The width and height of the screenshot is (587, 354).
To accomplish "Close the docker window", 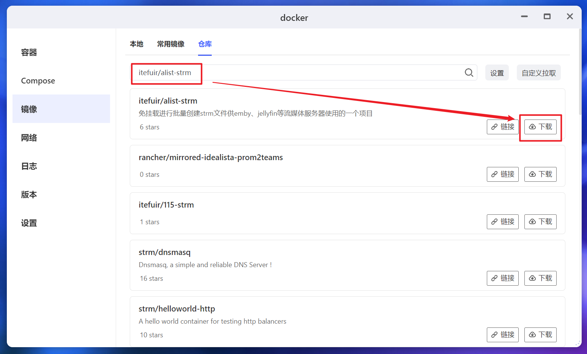I will click(570, 17).
